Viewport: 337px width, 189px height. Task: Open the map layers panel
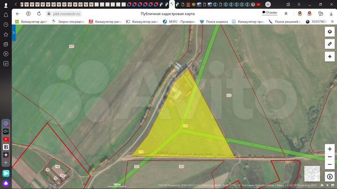tap(330, 32)
